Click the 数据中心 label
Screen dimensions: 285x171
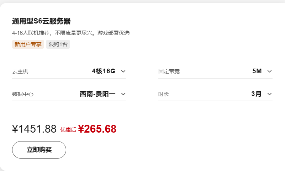[23, 94]
